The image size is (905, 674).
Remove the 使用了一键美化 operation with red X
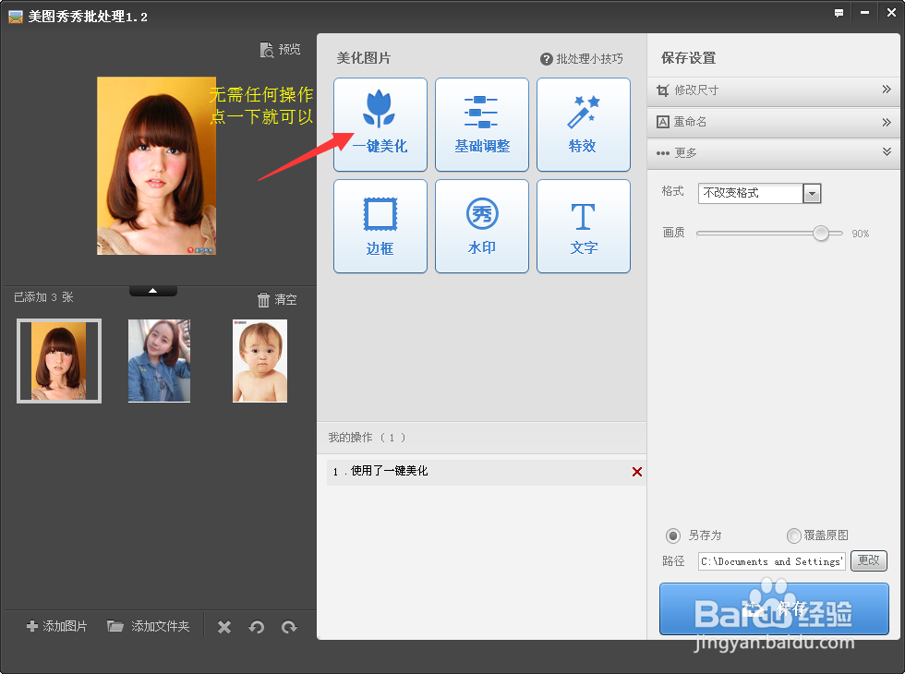[x=636, y=472]
